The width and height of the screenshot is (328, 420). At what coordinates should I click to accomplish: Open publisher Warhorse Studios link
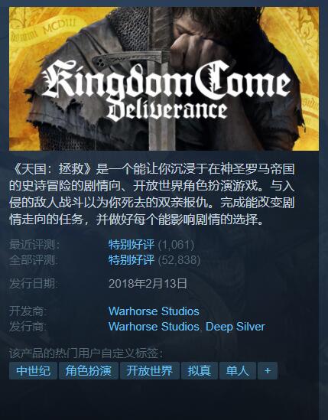154,327
